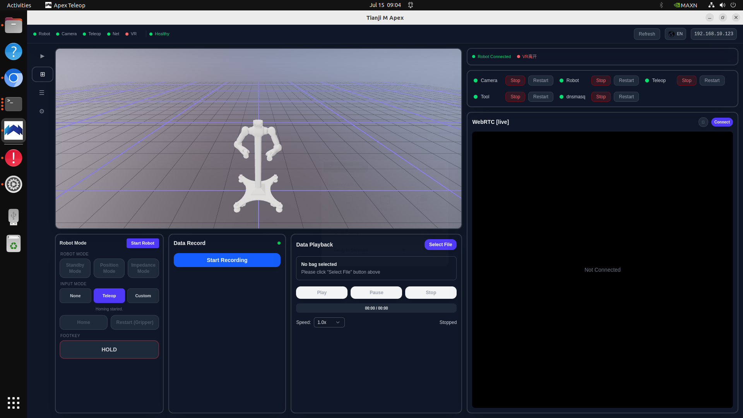The width and height of the screenshot is (743, 418).
Task: Click the Start Recording button
Action: pyautogui.click(x=227, y=260)
